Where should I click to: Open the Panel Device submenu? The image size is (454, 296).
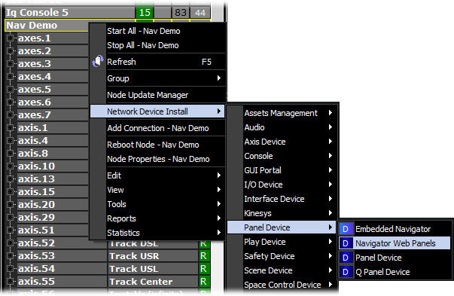pyautogui.click(x=282, y=227)
